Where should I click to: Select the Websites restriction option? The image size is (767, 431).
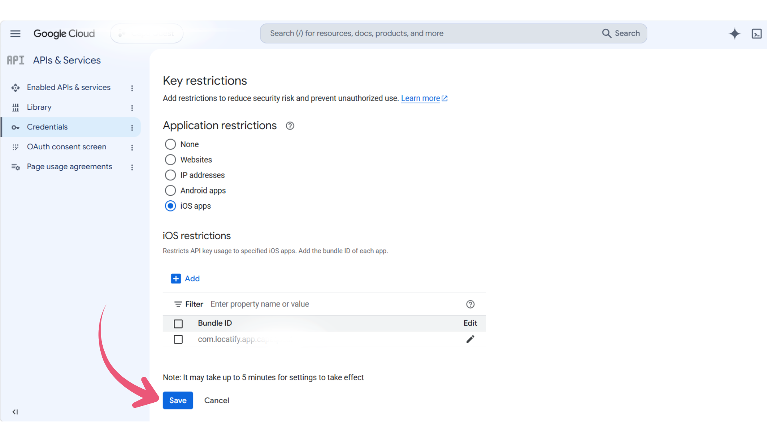coord(171,160)
